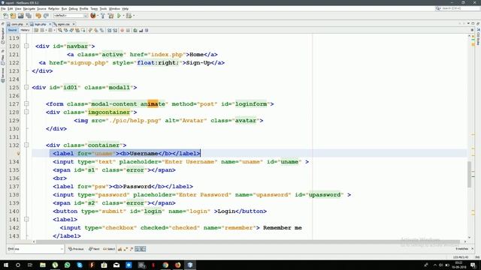Open the Refactor menu

(53, 9)
